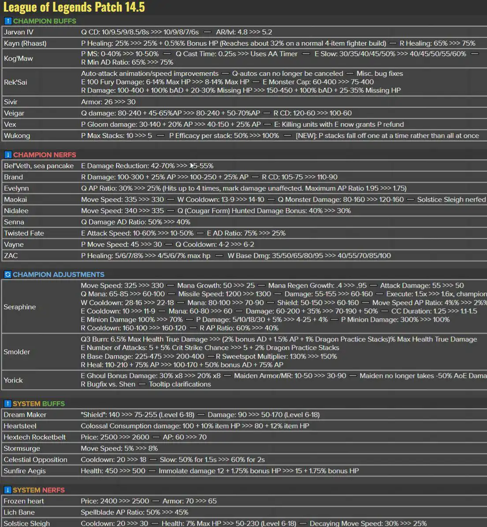Screen dimensions: 487x527
Task: Click the "Celestial Opposition" item name
Action: coord(35,460)
